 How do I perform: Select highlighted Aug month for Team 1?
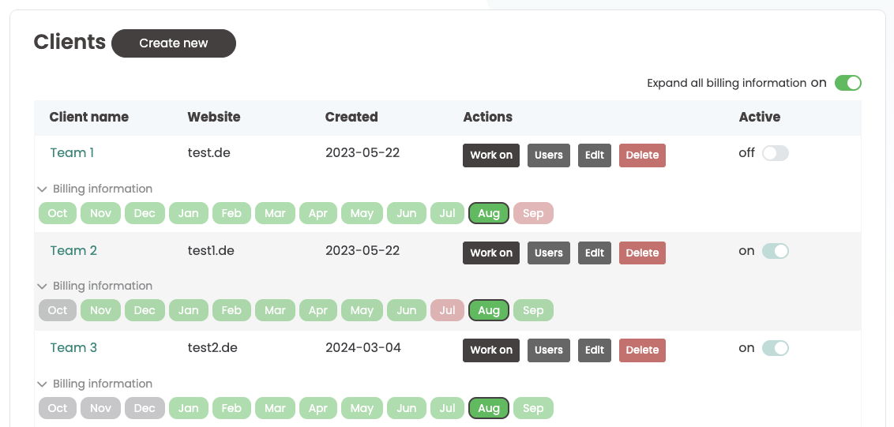point(489,213)
